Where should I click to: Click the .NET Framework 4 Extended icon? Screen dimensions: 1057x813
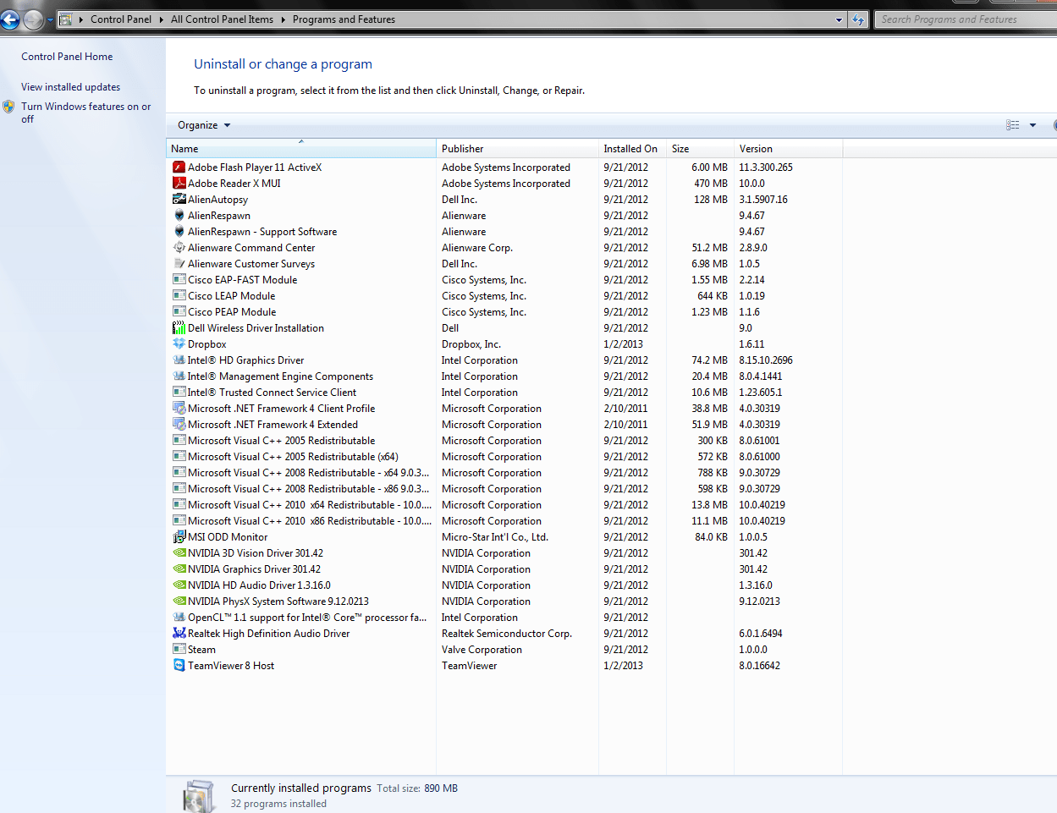point(179,425)
